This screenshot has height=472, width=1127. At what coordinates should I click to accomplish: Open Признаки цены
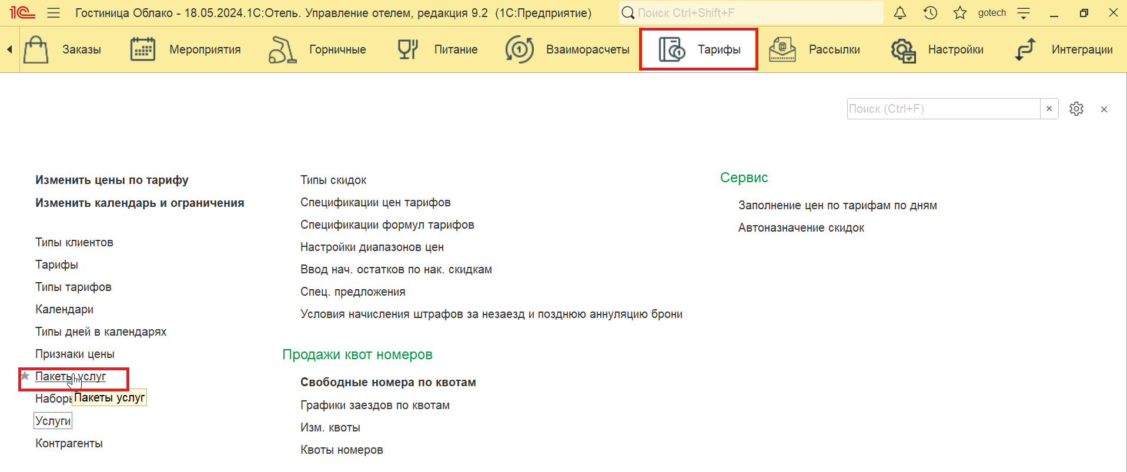coord(75,354)
